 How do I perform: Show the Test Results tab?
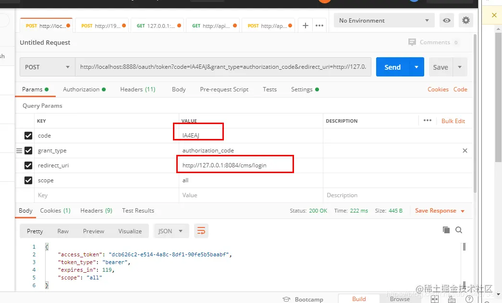(138, 211)
